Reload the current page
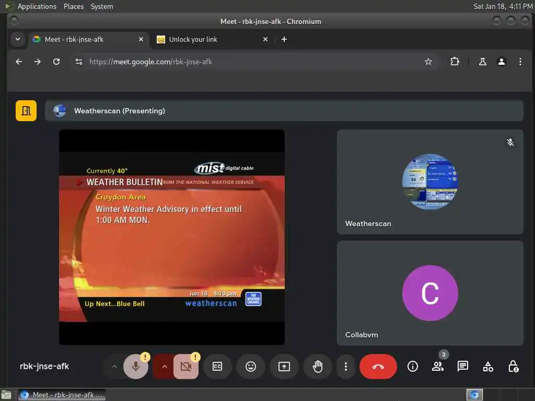This screenshot has height=401, width=535. (x=56, y=62)
